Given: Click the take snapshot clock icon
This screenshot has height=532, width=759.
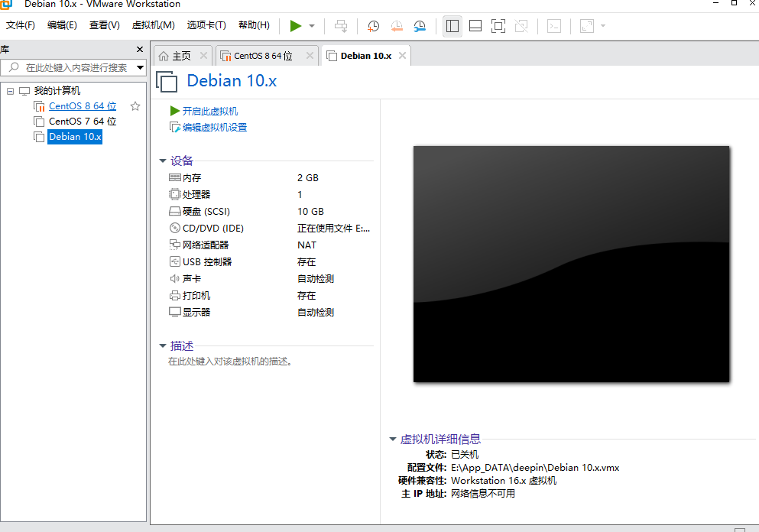Looking at the screenshot, I should (x=373, y=26).
